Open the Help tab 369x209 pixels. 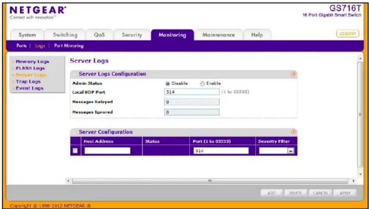257,35
